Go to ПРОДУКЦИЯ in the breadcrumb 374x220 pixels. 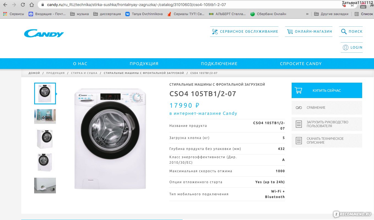55,73
